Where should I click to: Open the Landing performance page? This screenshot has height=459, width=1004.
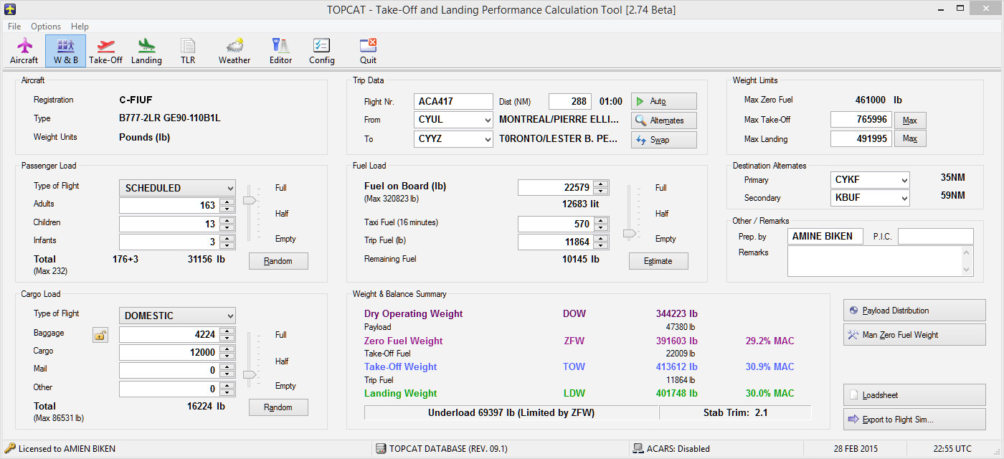pos(146,51)
